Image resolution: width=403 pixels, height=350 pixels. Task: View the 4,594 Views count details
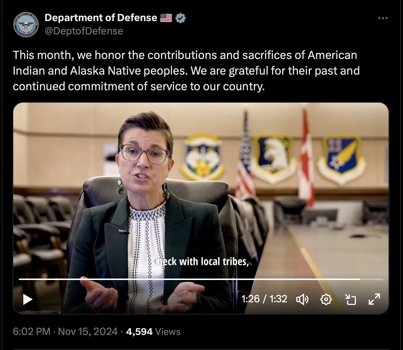[x=153, y=331]
